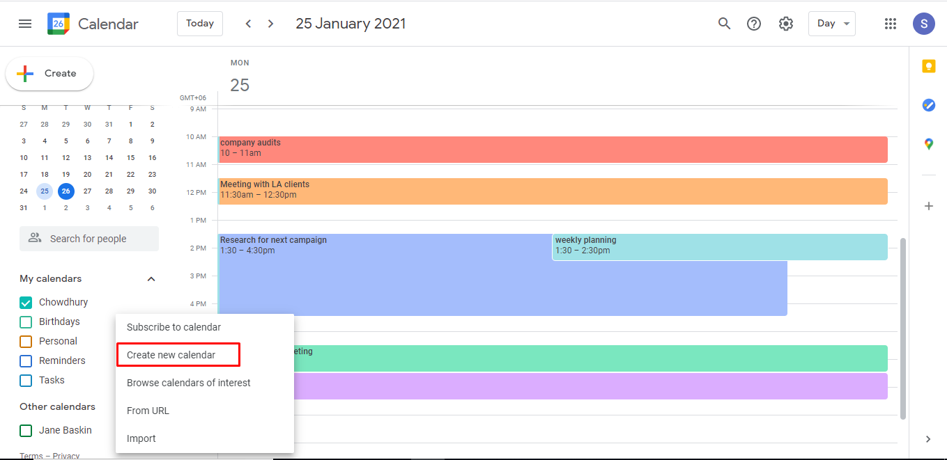Image resolution: width=947 pixels, height=460 pixels.
Task: Open Google Tasks in the side panel
Action: (928, 105)
